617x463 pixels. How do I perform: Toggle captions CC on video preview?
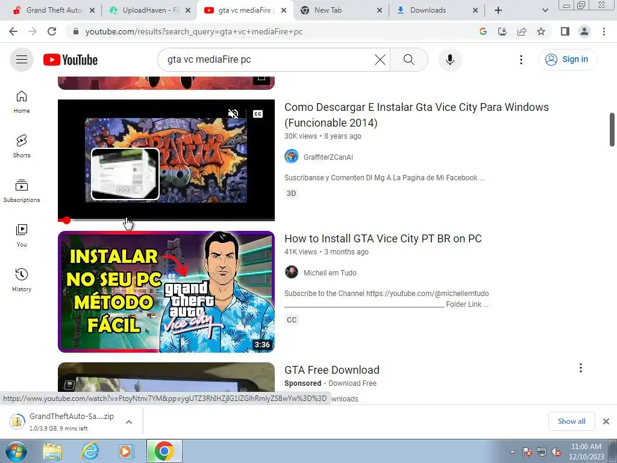click(x=258, y=114)
